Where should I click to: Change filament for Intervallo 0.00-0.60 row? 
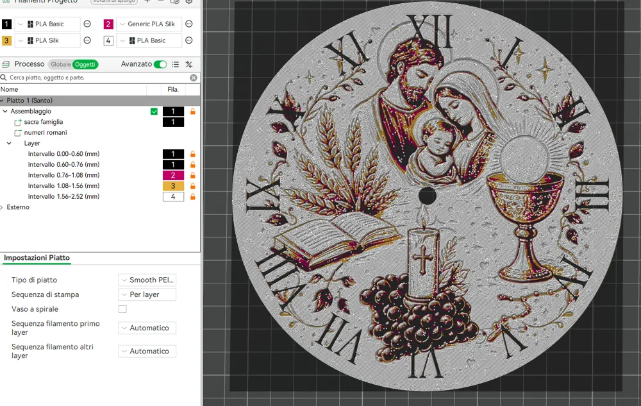click(173, 154)
